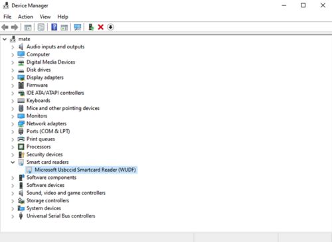Screen dimensions: 332x242
Task: Click the Firmware chip icon
Action: 21,85
